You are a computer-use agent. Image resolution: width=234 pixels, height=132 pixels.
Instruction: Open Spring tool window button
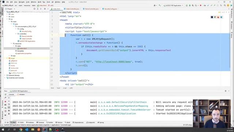coord(101,122)
